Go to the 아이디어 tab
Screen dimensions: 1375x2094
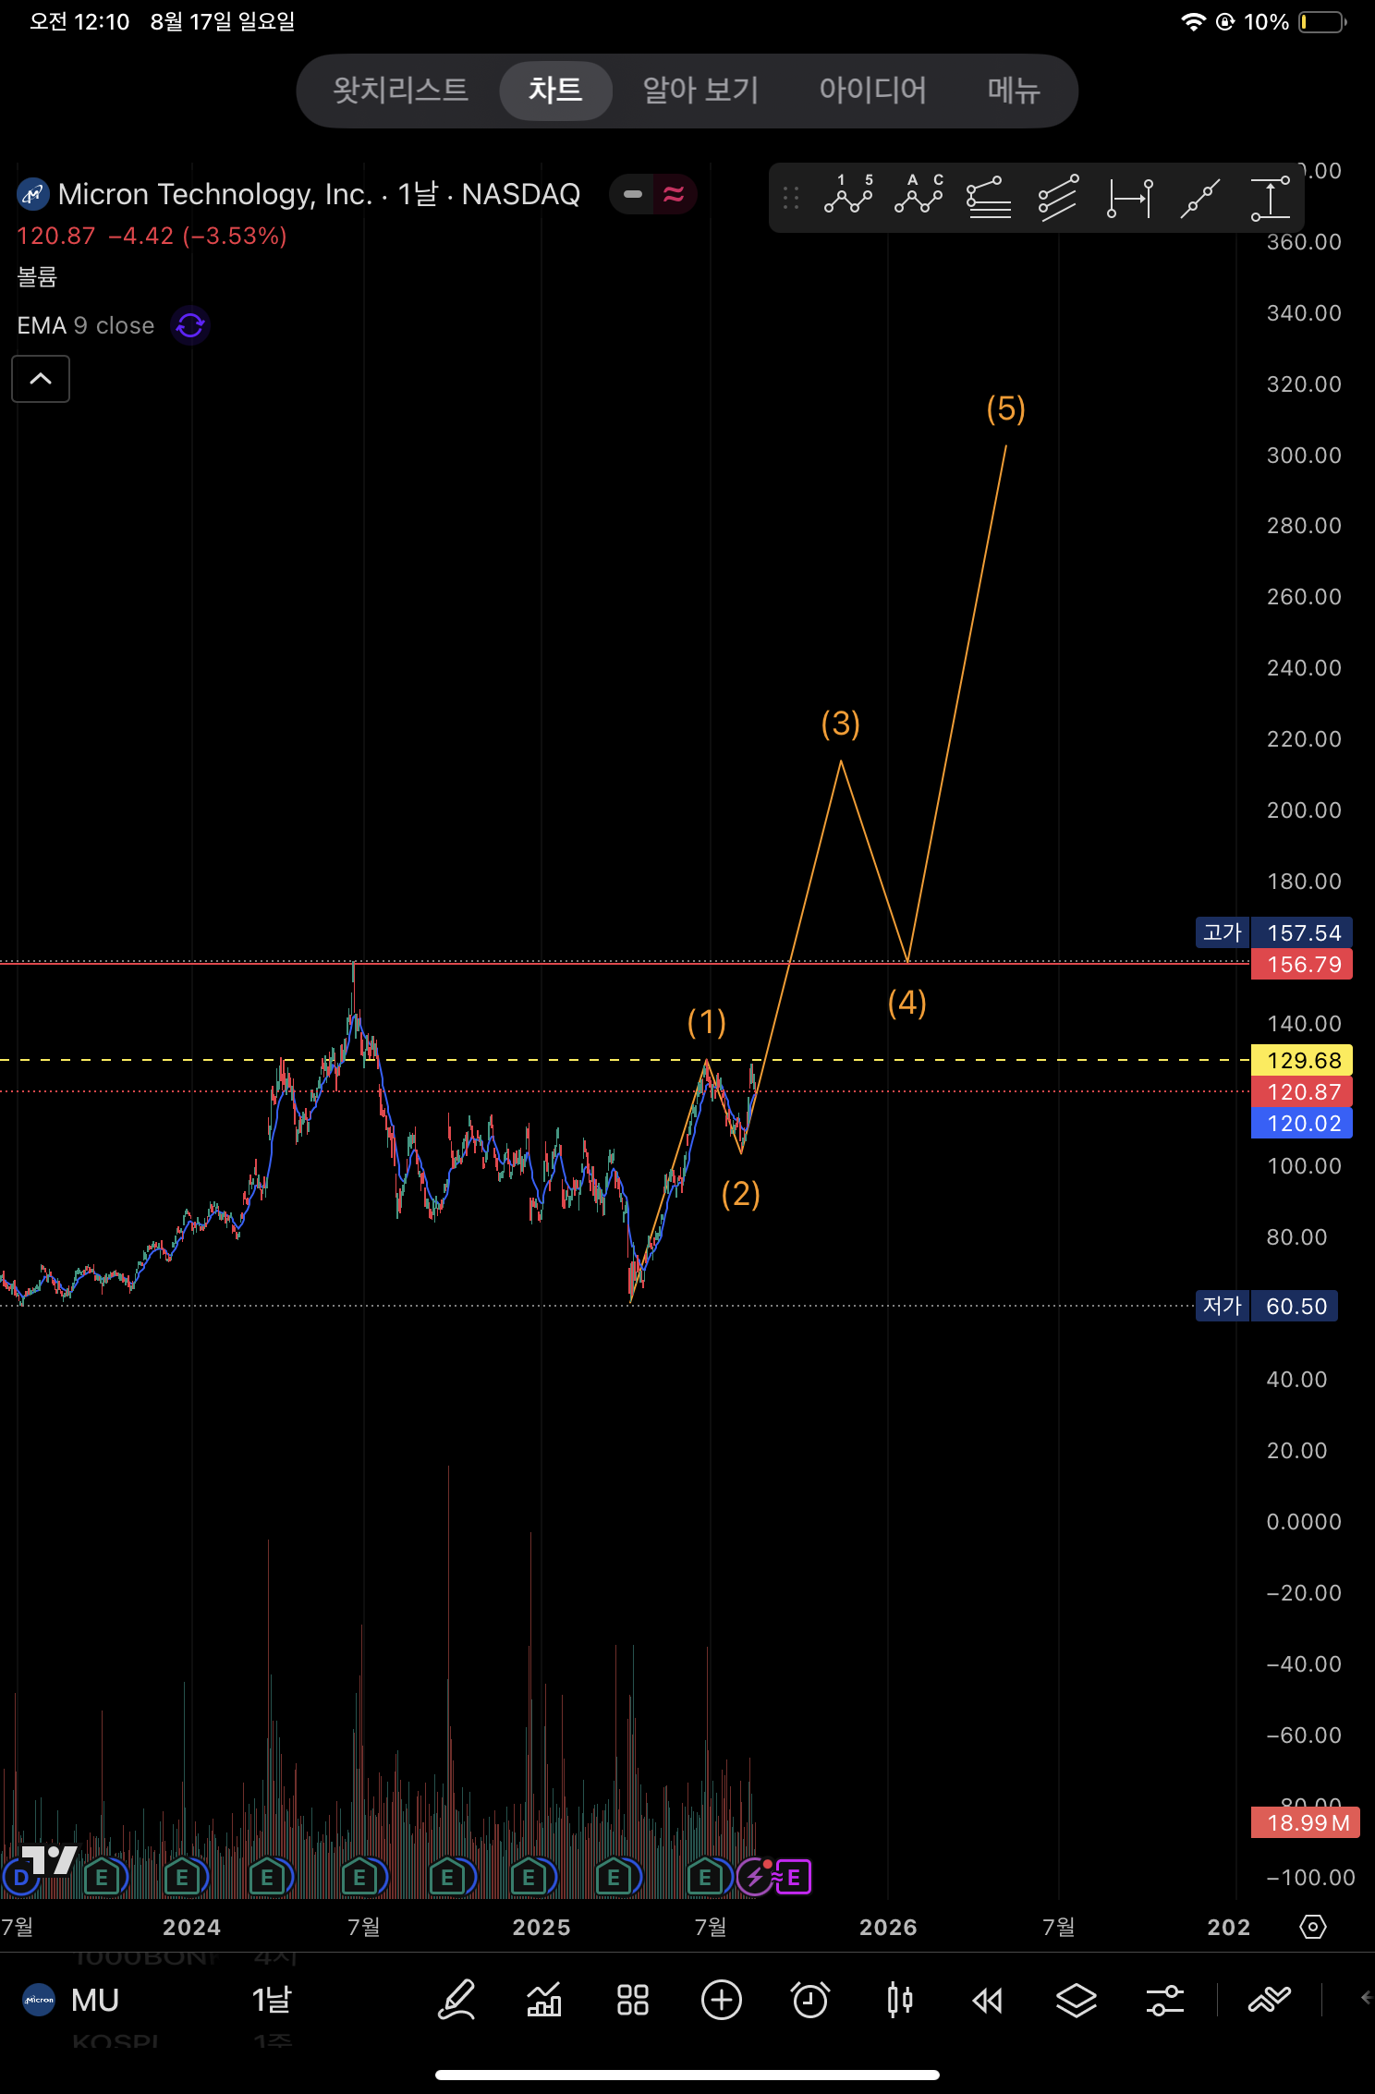tap(872, 90)
